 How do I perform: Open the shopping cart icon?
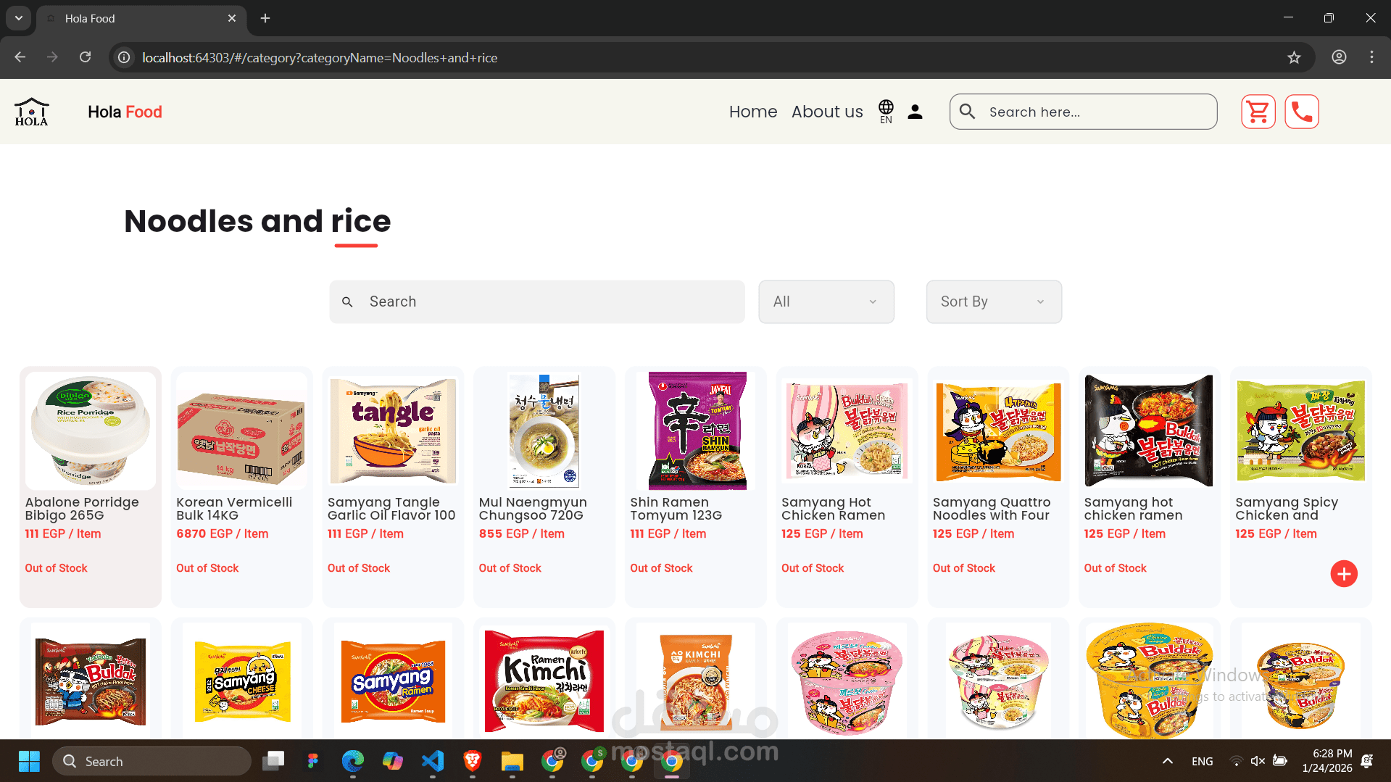pyautogui.click(x=1258, y=112)
